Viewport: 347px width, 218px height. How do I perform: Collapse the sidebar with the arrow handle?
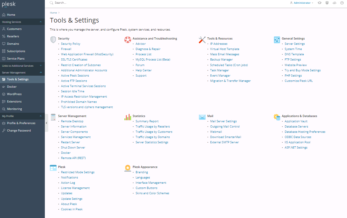pos(46,123)
